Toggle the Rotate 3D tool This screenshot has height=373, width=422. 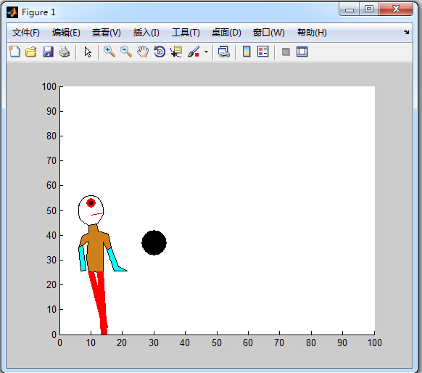coord(160,52)
